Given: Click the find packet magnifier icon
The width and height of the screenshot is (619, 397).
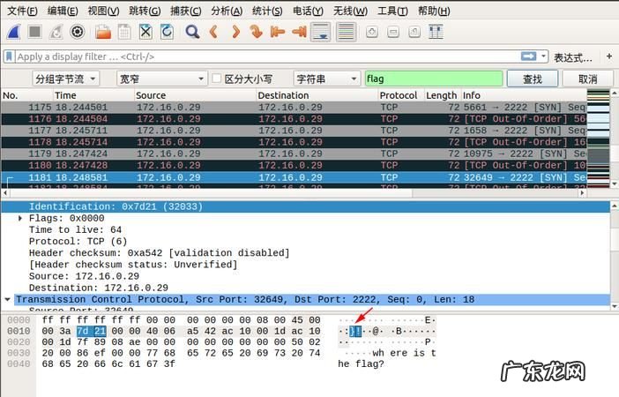Looking at the screenshot, I should (192, 32).
